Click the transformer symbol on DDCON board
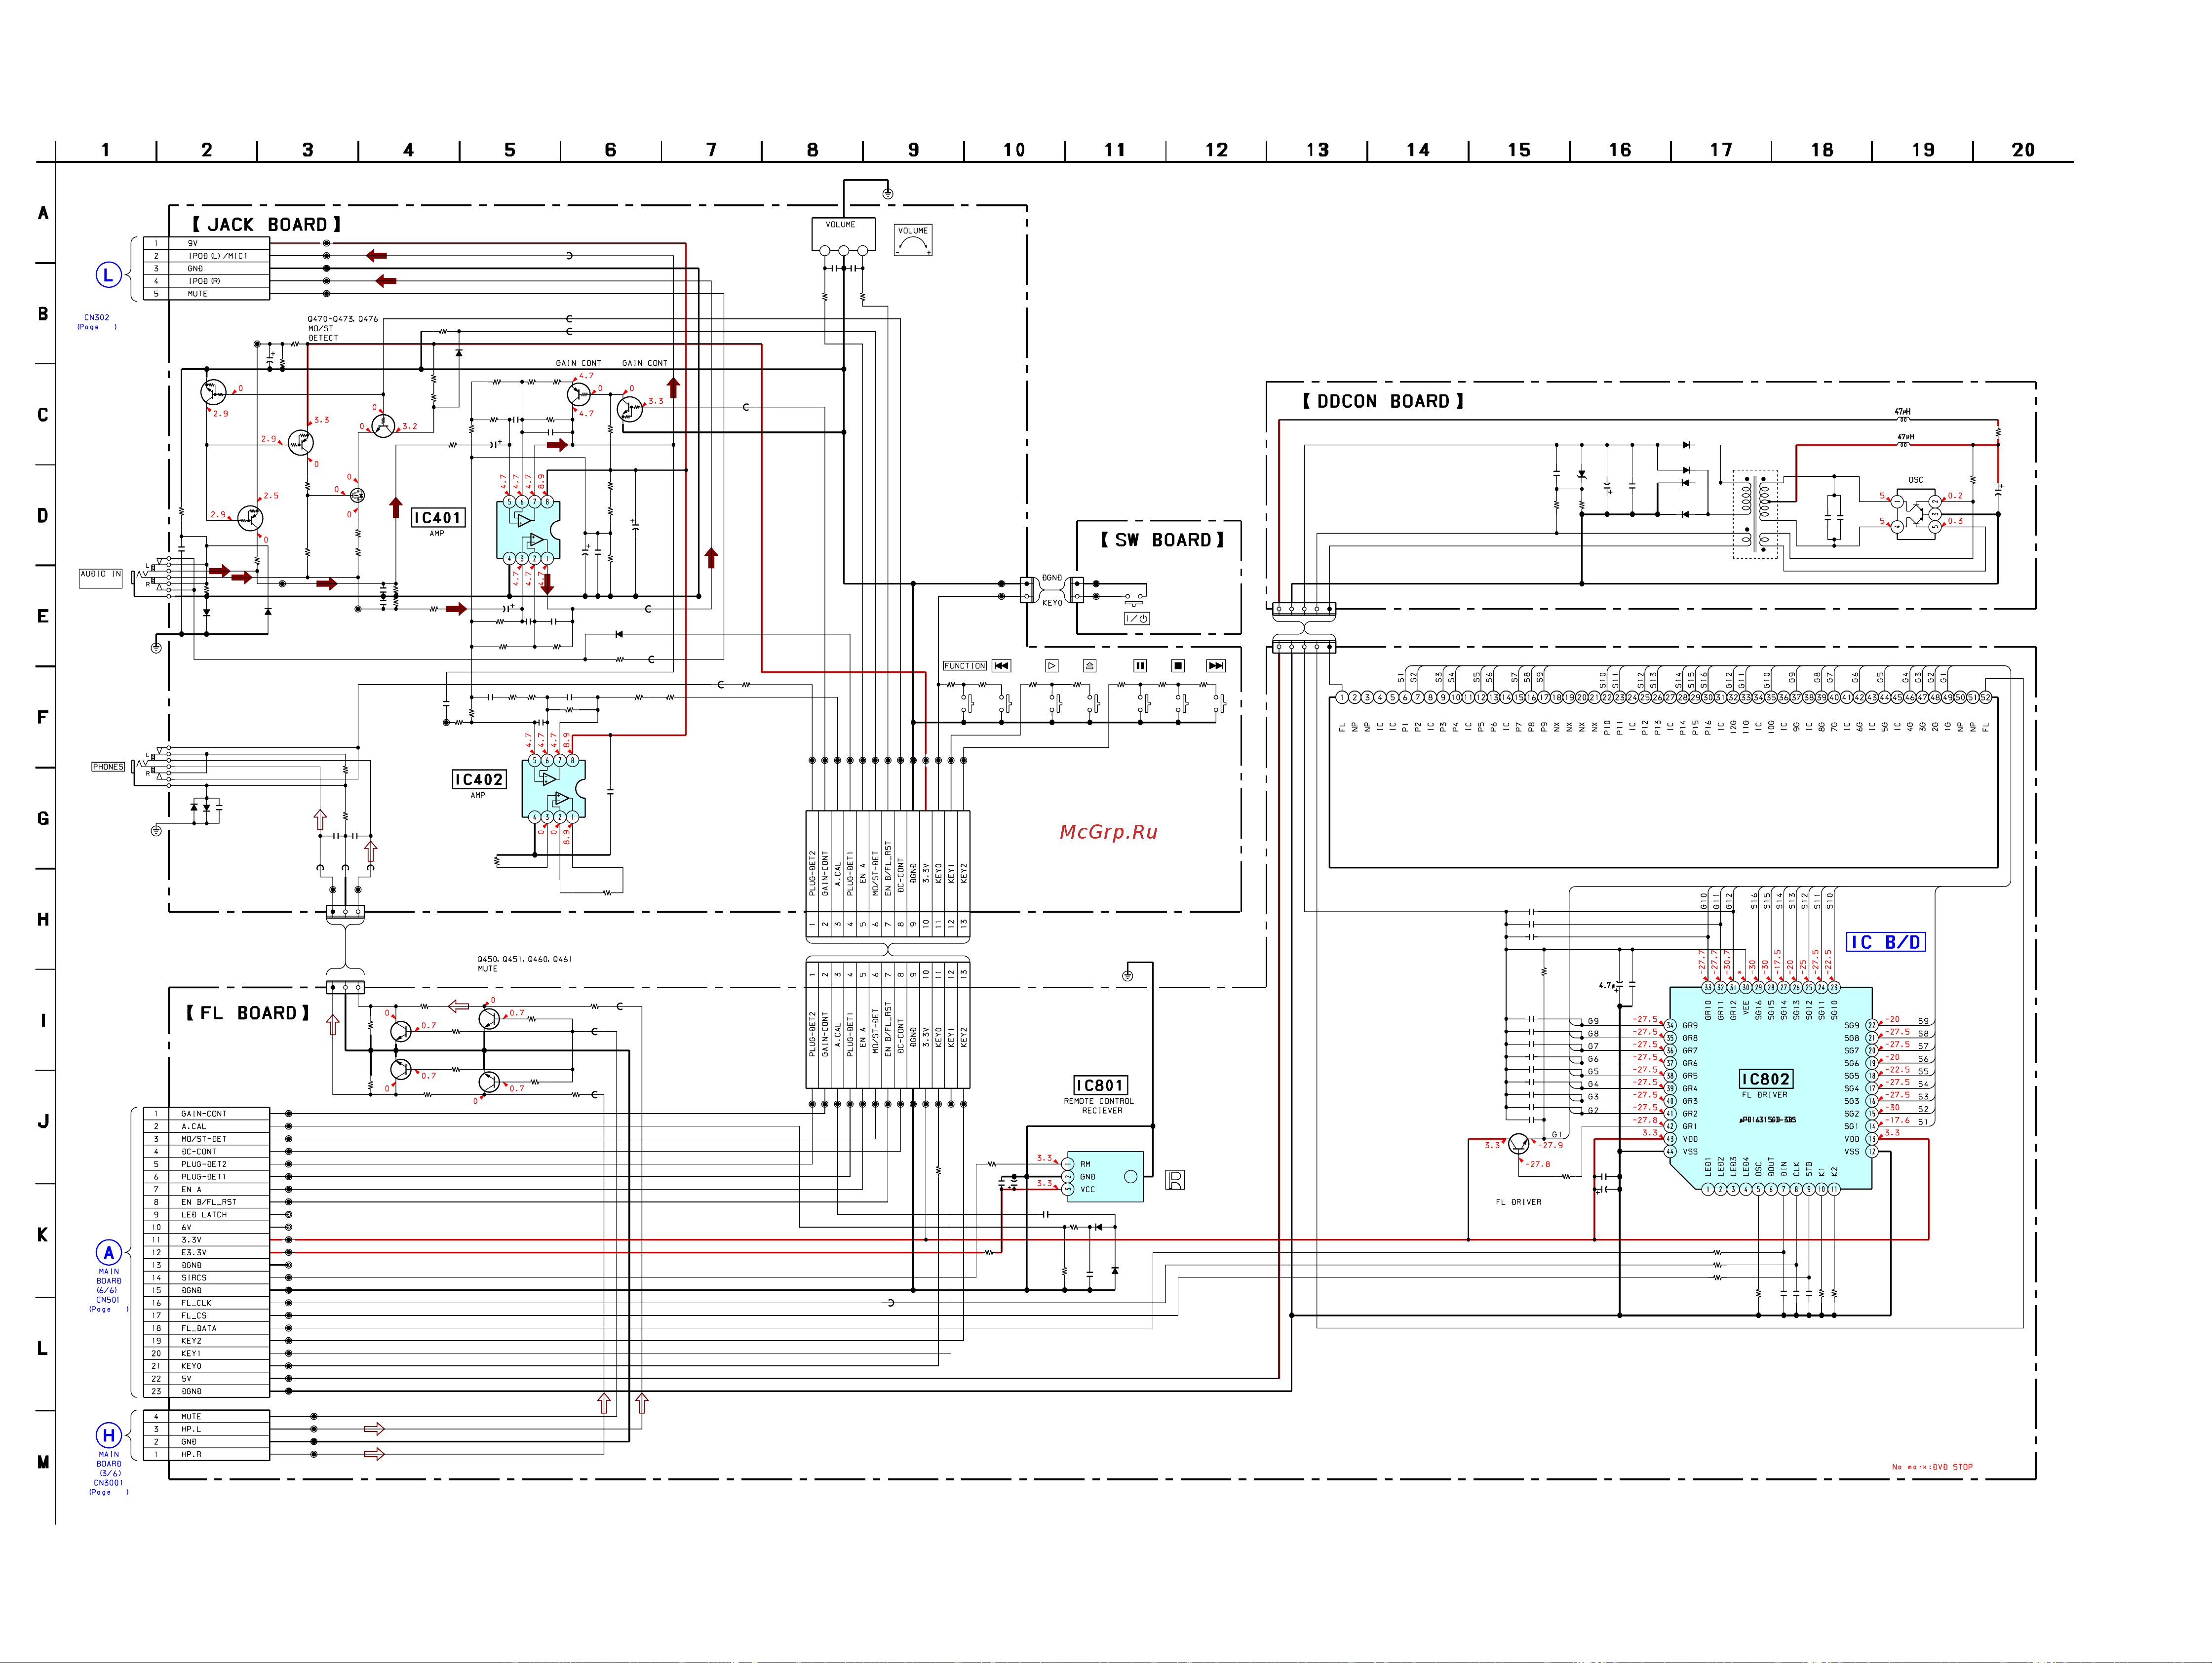 pos(1755,514)
